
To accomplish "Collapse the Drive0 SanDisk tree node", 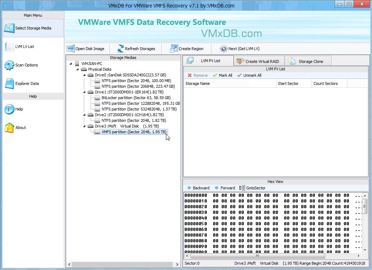I will point(84,75).
